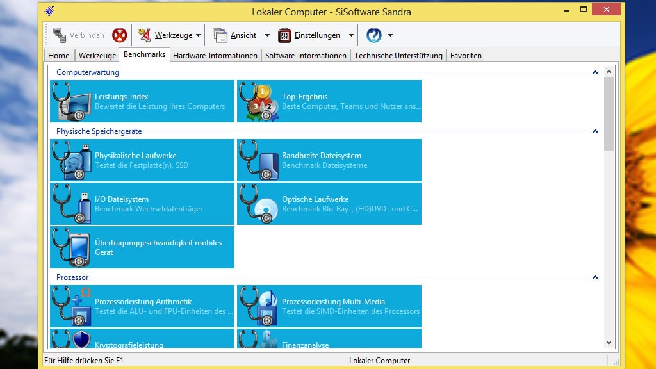
Task: Collapse the Physische Speichergeräte section
Action: pyautogui.click(x=595, y=131)
